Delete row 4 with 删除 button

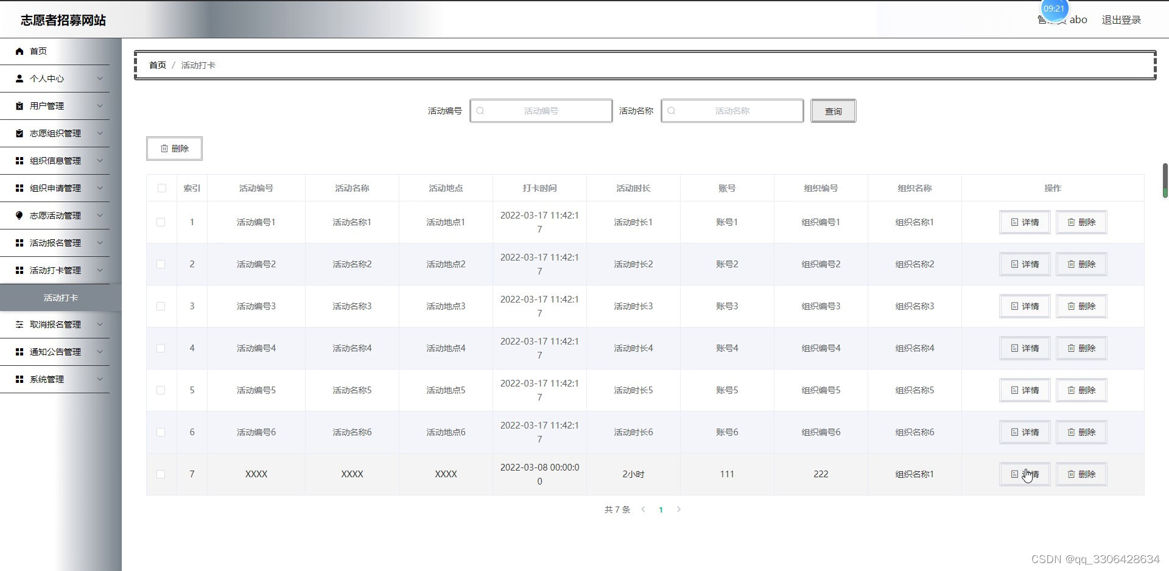tap(1081, 348)
